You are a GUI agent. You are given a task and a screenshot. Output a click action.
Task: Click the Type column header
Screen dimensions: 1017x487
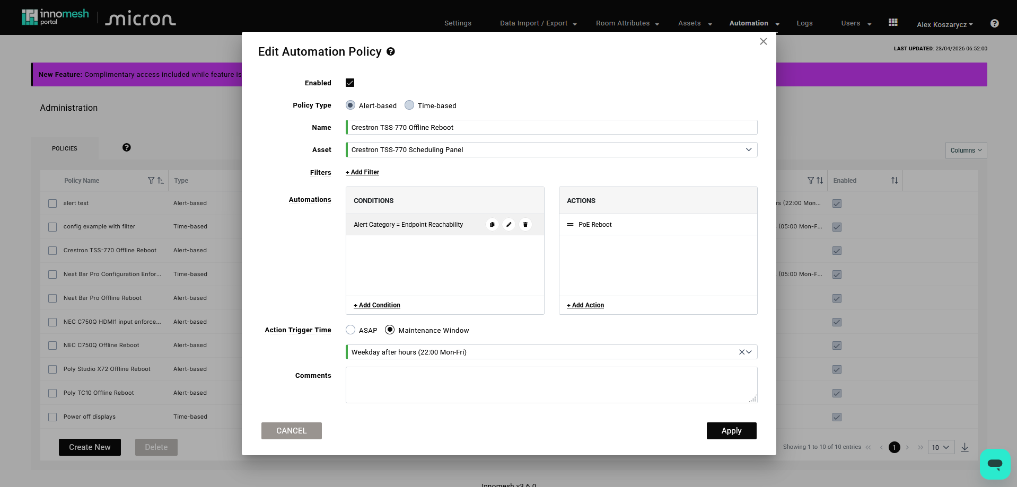tap(181, 181)
